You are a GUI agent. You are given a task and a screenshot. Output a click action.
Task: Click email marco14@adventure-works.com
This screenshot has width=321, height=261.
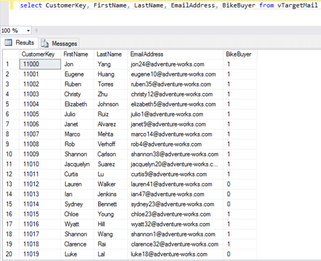click(x=172, y=134)
